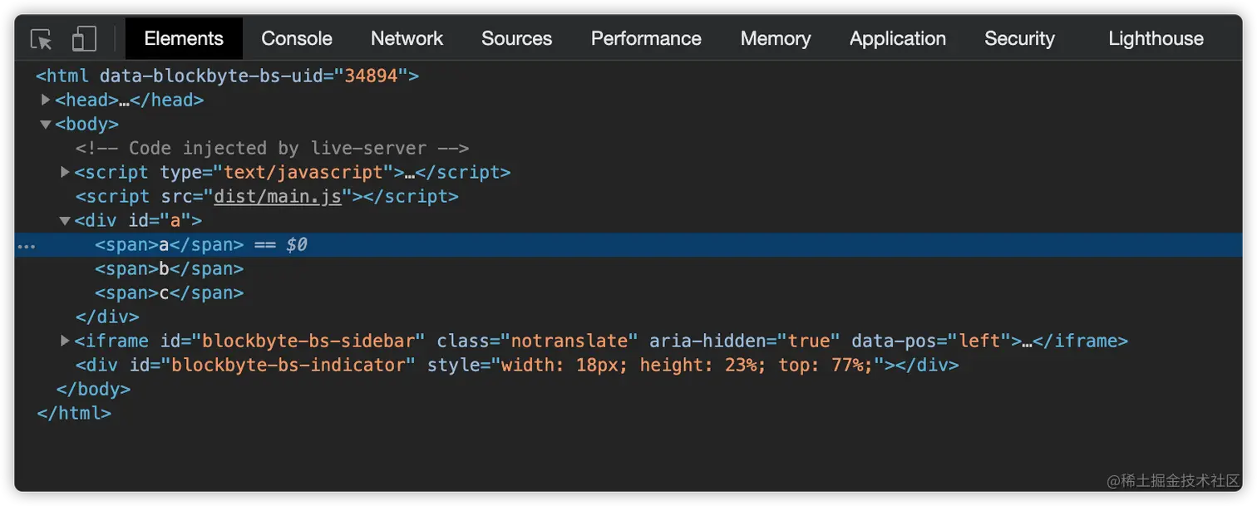Select the closing </div> tag line
The width and height of the screenshot is (1257, 506).
(107, 317)
